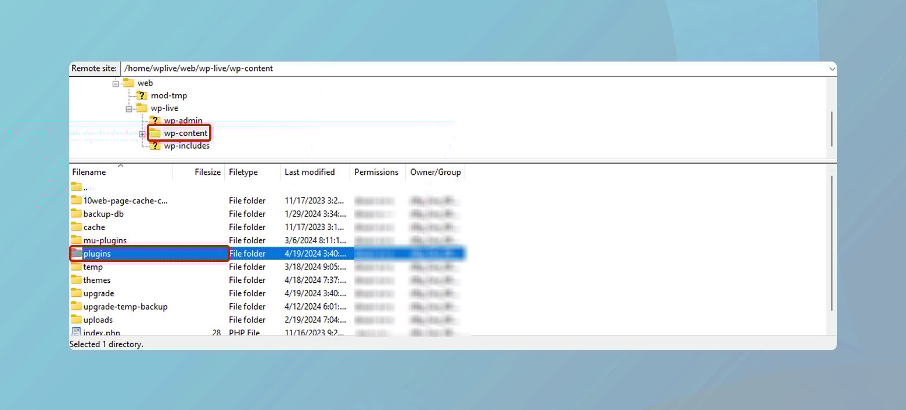Expand the wp-content tree node
Image resolution: width=906 pixels, height=410 pixels.
142,134
